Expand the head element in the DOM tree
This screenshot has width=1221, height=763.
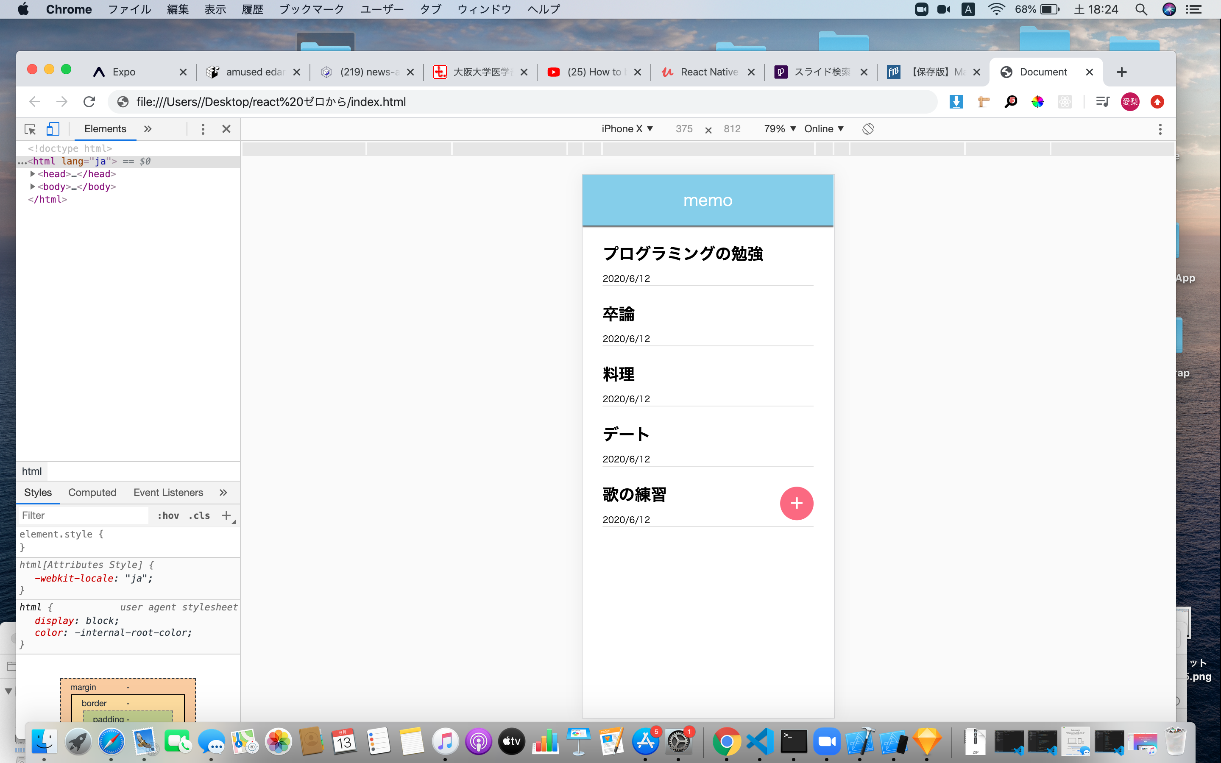[32, 174]
